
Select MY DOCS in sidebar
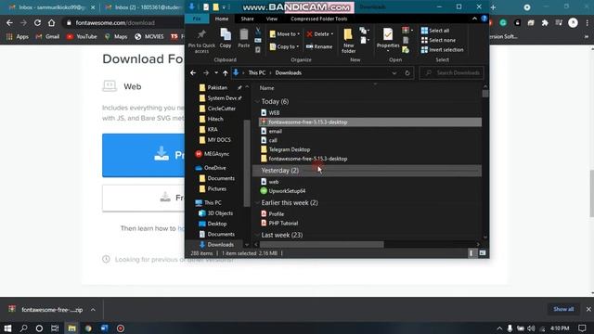219,140
